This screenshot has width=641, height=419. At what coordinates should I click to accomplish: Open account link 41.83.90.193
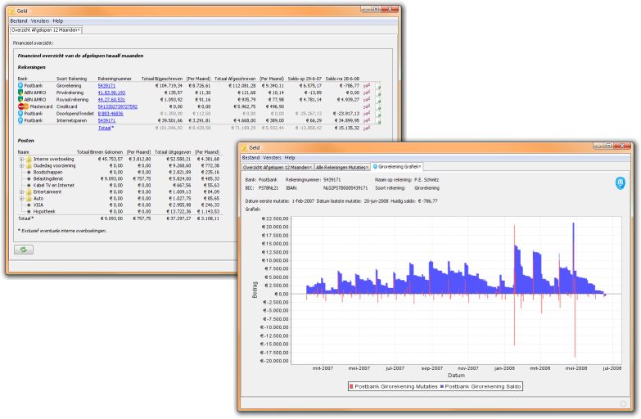[x=111, y=92]
